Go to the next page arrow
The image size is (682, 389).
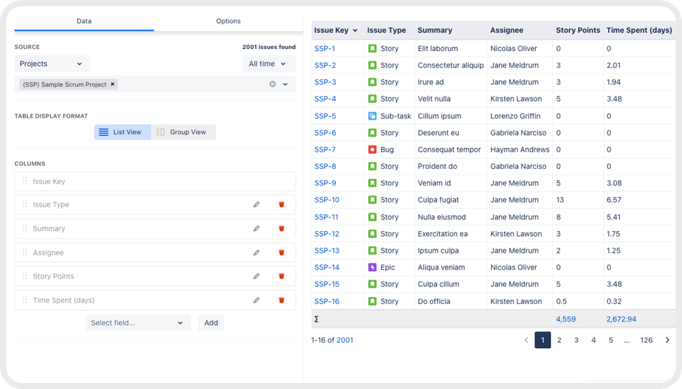point(667,340)
